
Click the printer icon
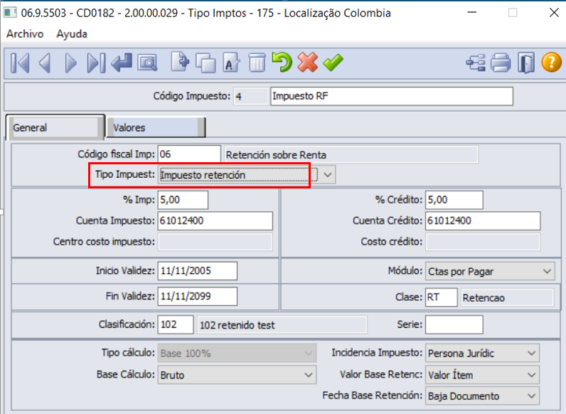coord(501,63)
